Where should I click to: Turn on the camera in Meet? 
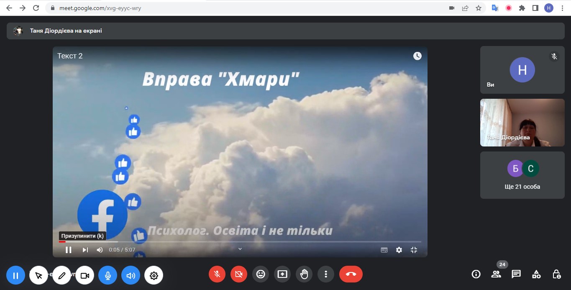pos(239,275)
